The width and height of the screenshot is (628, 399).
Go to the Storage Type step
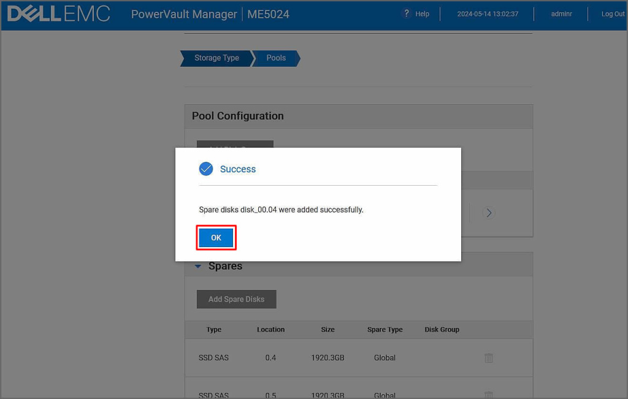(216, 58)
